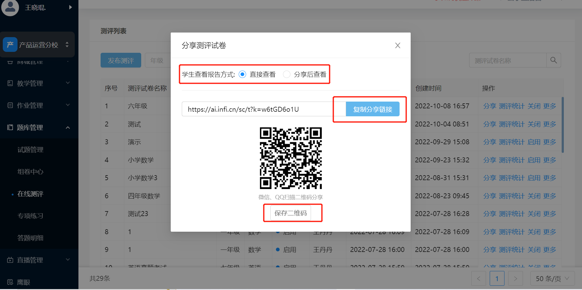The height and width of the screenshot is (290, 582).
Task: Click the 题库管理 sidebar icon
Action: pos(10,127)
